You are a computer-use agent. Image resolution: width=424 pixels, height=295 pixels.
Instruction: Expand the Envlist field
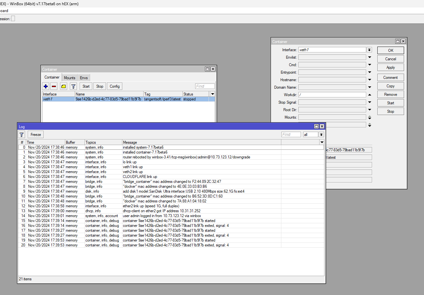369,57
